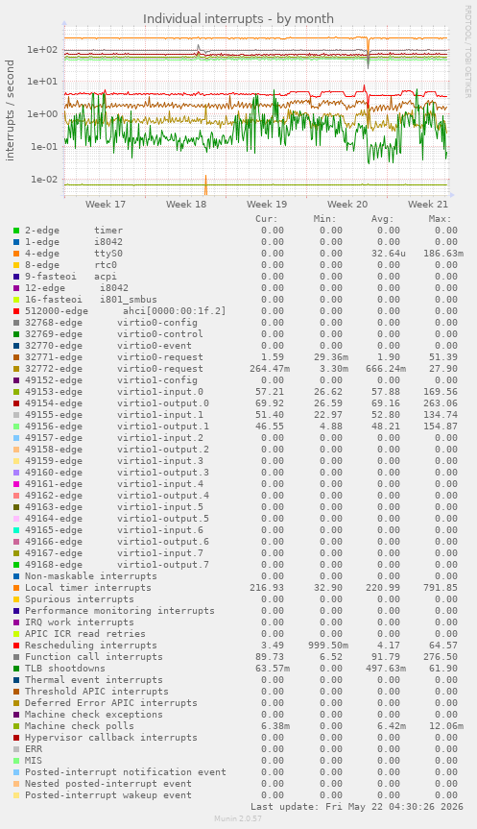Click the Week 19 axis label
Screen dimensions: 477x829
(267, 204)
